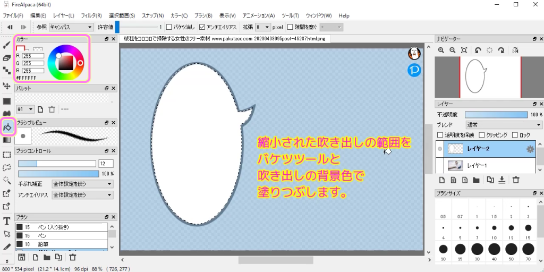Toggle visibility of レイヤー2
This screenshot has width=544, height=272.
[440, 149]
